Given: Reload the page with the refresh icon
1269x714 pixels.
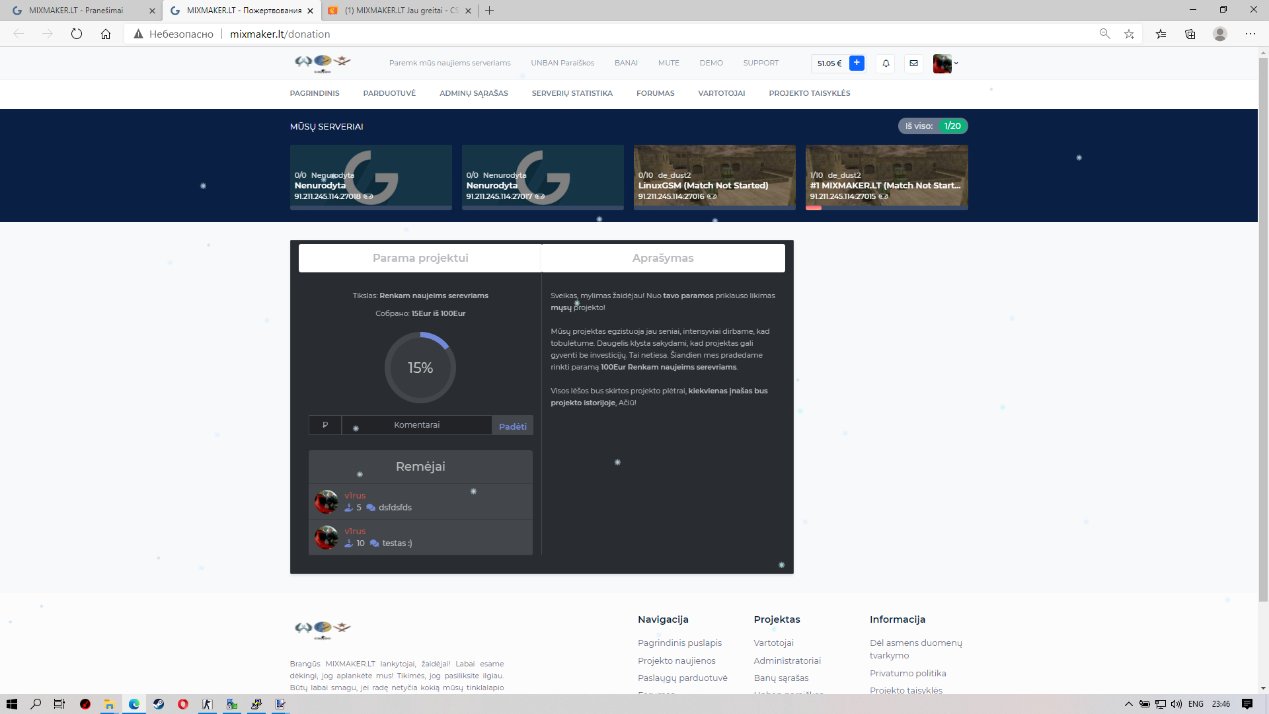Looking at the screenshot, I should (77, 34).
